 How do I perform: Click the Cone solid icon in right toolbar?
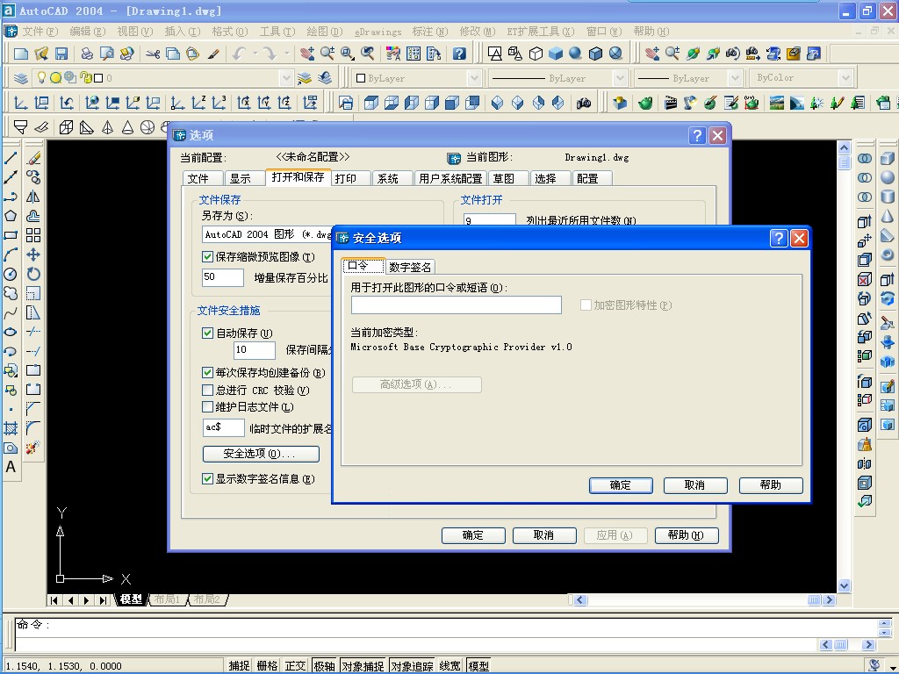(x=888, y=216)
